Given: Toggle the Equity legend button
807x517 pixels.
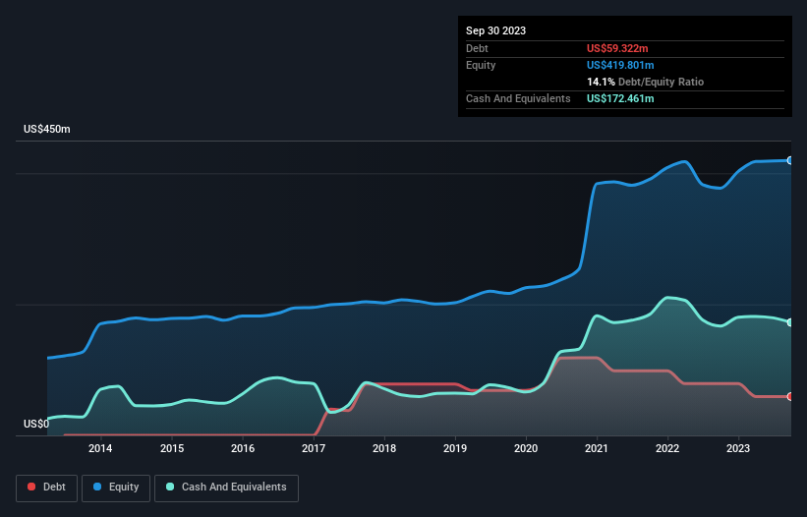Looking at the screenshot, I should pos(116,488).
